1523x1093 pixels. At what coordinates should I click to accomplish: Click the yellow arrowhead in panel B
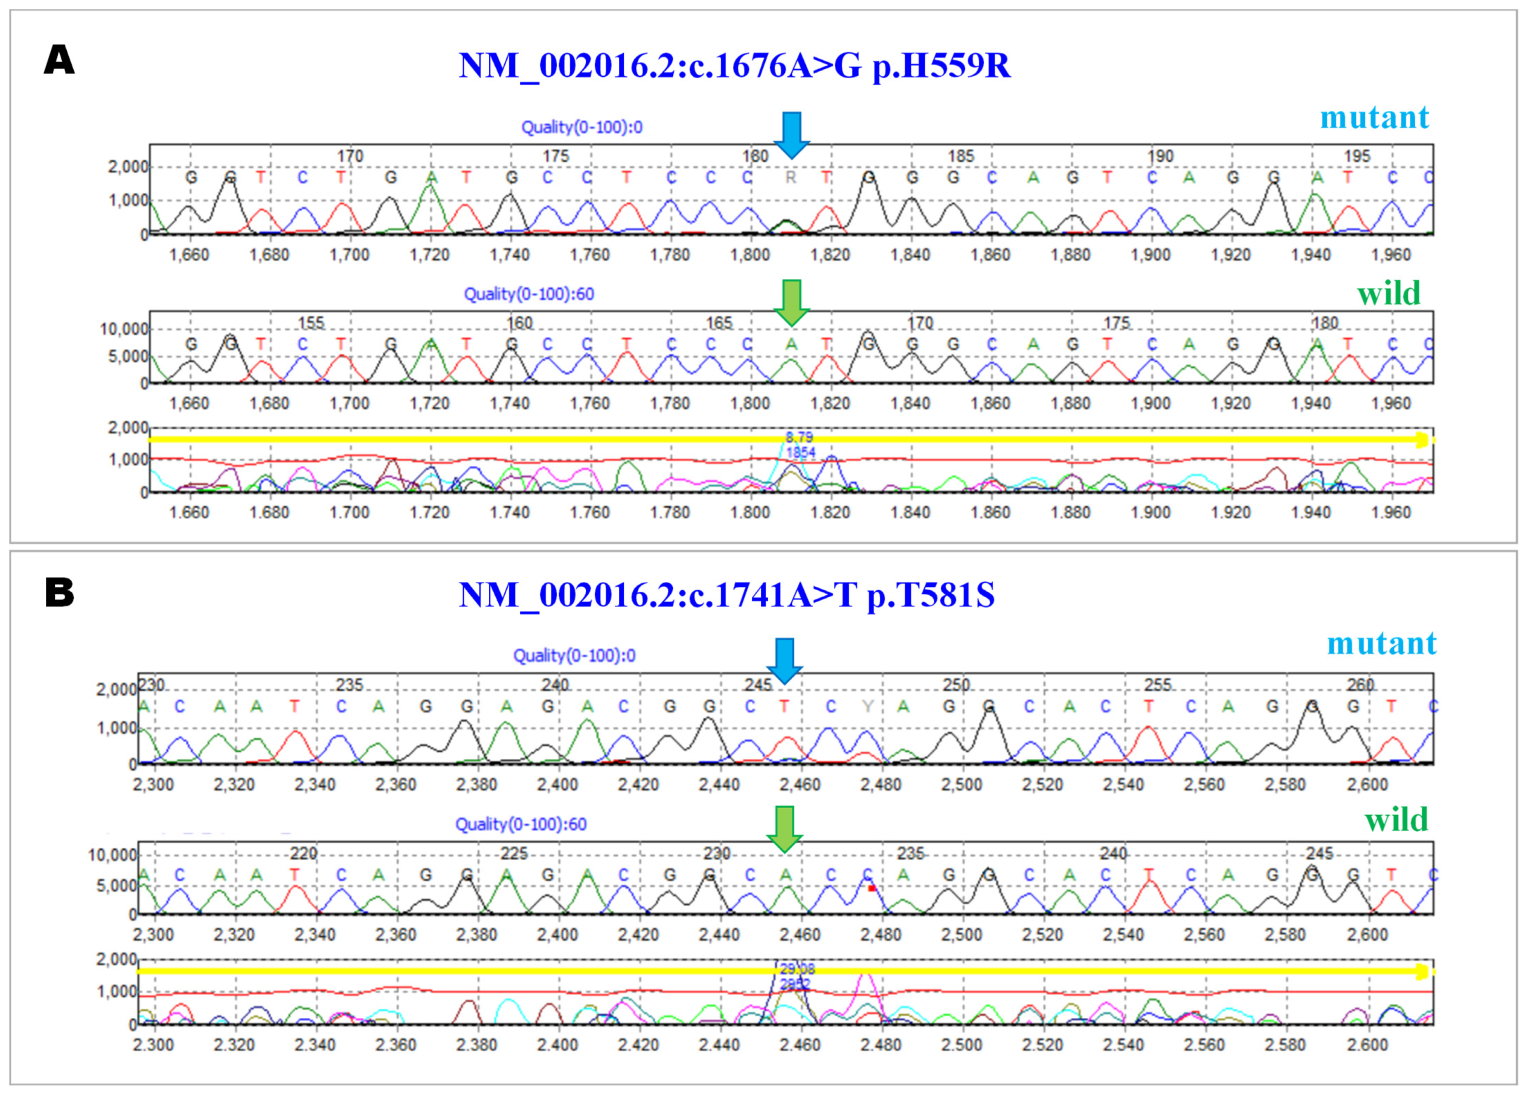point(1423,971)
